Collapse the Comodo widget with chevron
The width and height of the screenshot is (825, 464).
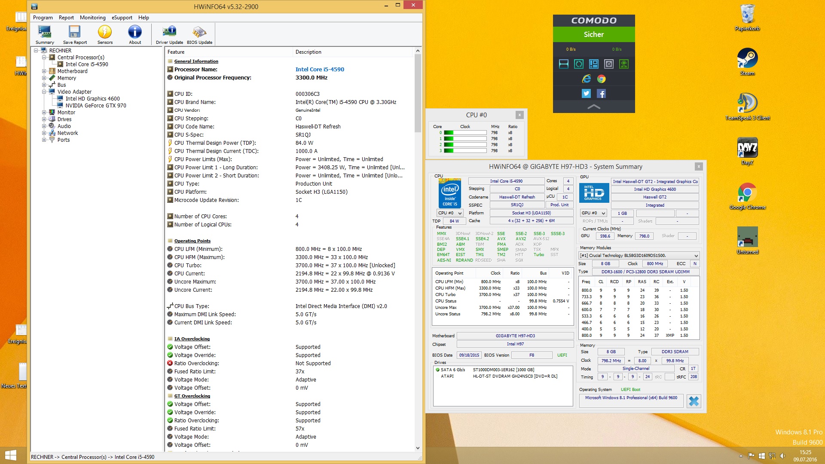pos(593,107)
